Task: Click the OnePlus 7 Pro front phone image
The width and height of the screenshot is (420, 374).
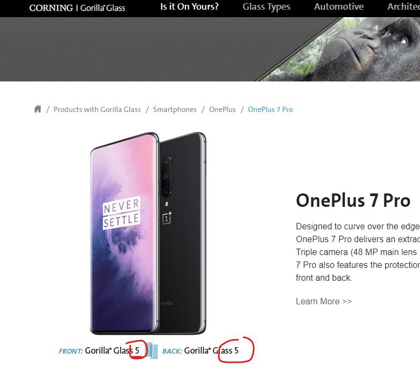Action: pos(124,234)
